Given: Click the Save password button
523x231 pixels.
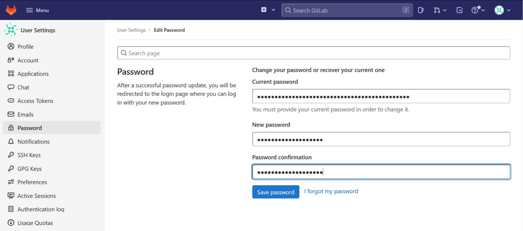Looking at the screenshot, I should click(x=275, y=192).
